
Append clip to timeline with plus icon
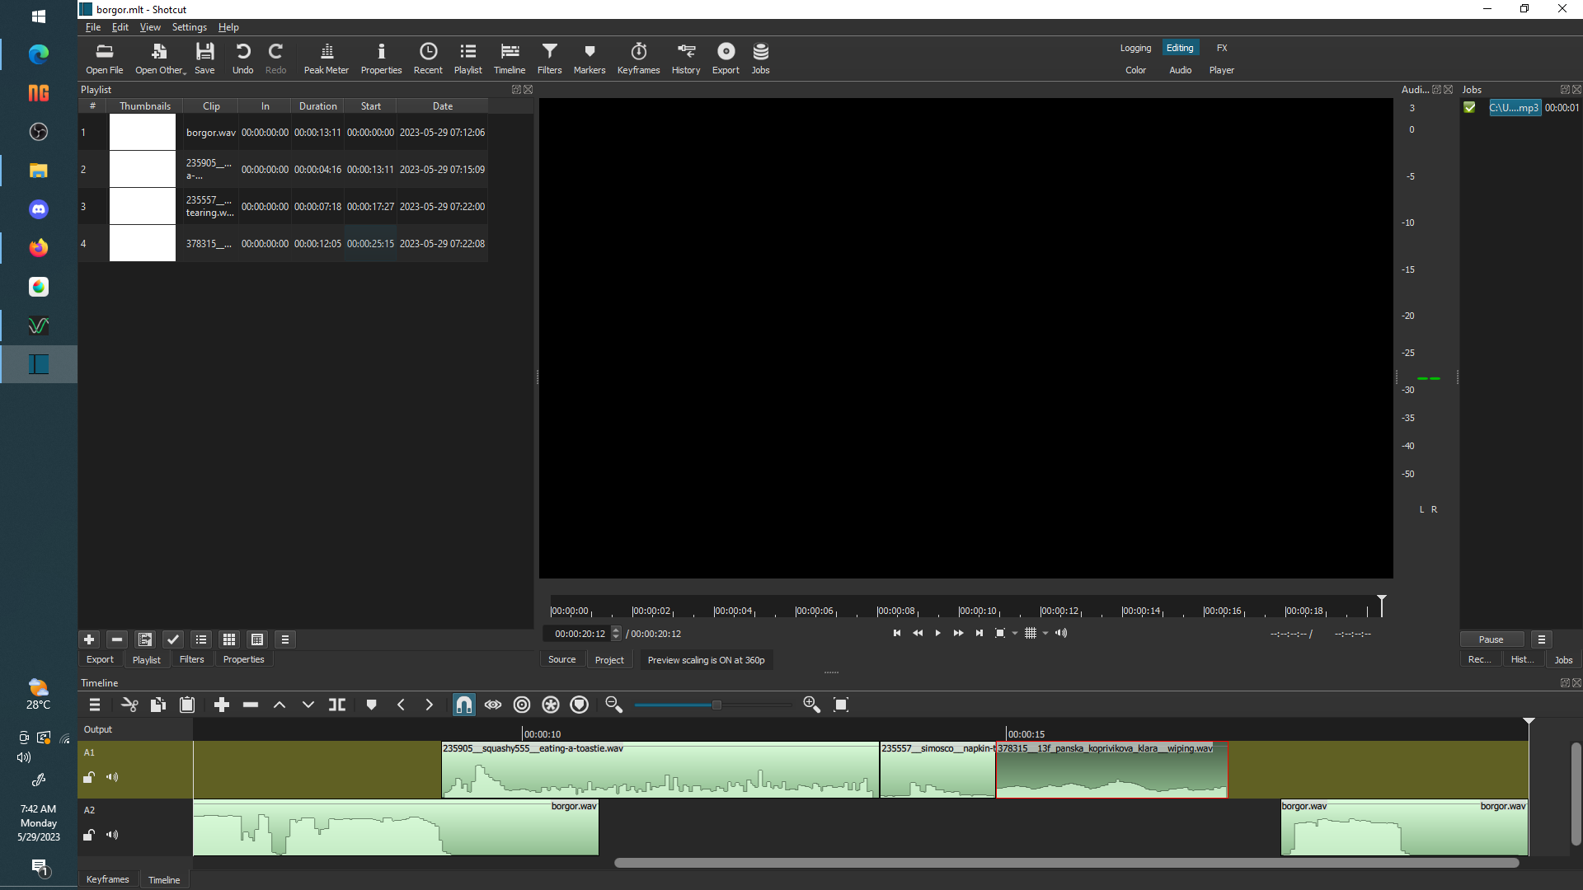click(222, 705)
